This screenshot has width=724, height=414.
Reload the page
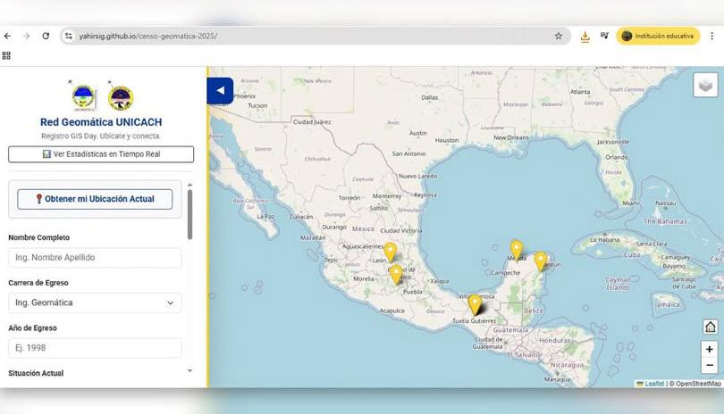click(x=46, y=36)
